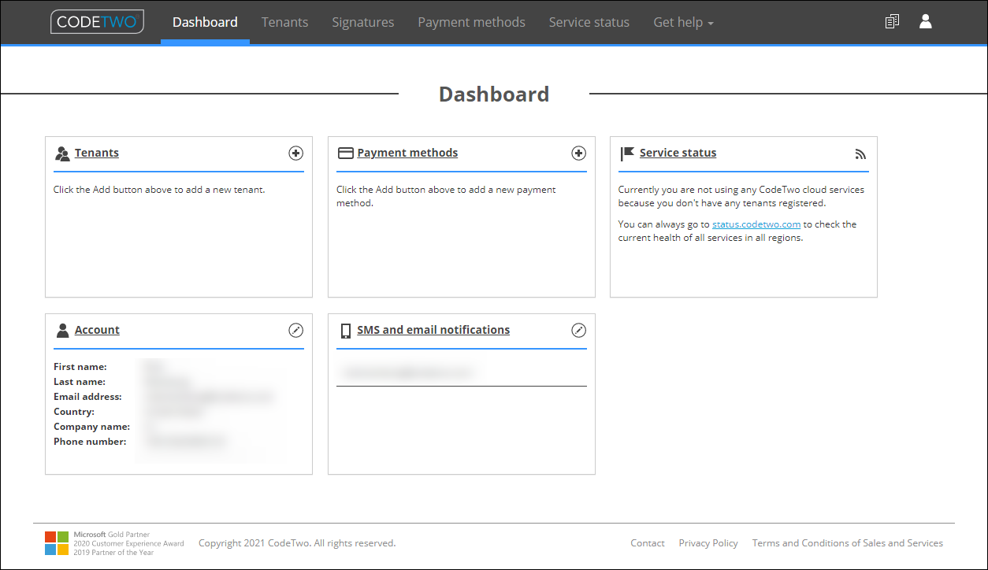Open the RSS feed icon on Service status
Image resolution: width=988 pixels, height=570 pixels.
[860, 154]
